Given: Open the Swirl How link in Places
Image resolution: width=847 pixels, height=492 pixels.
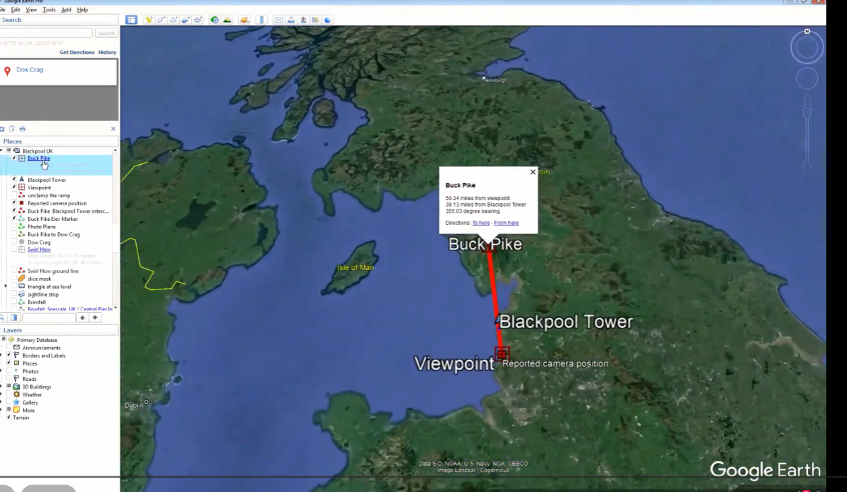Looking at the screenshot, I should point(39,250).
